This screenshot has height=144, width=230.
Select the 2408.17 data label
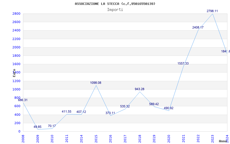coord(198,27)
